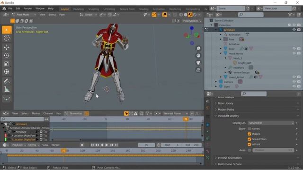Choose the Measure tool
The image size is (303, 170).
[x=7, y=89]
